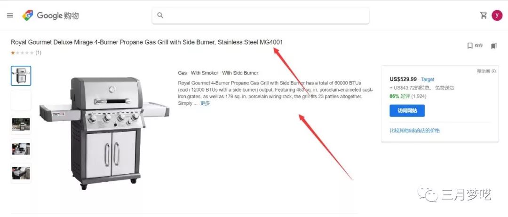Select the blank second thumbnail
Viewport: 508px width, 217px height.
pos(21,100)
